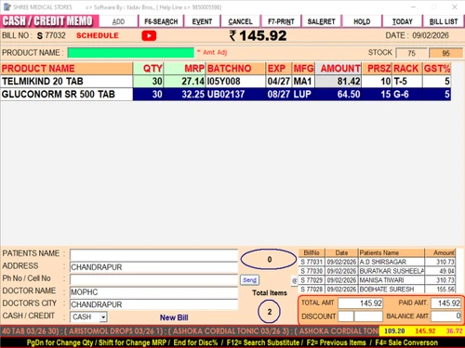This screenshot has width=465, height=348.
Task: Click quantity 30 of TELMIKIND row
Action: tap(148, 82)
